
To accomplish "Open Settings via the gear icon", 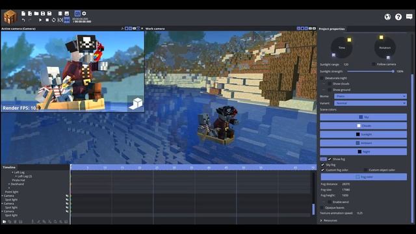I will click(x=84, y=13).
